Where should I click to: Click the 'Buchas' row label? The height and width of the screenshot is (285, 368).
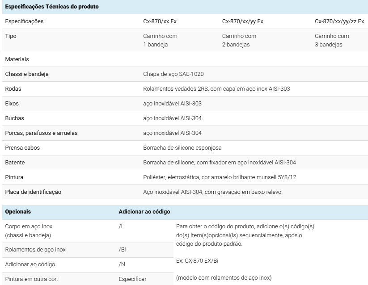pos(14,118)
